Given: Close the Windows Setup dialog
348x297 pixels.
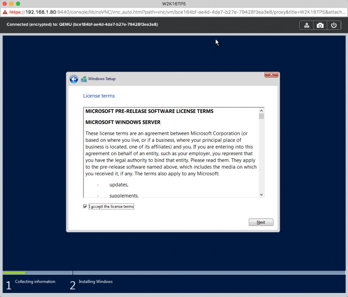Looking at the screenshot, I should (x=271, y=75).
